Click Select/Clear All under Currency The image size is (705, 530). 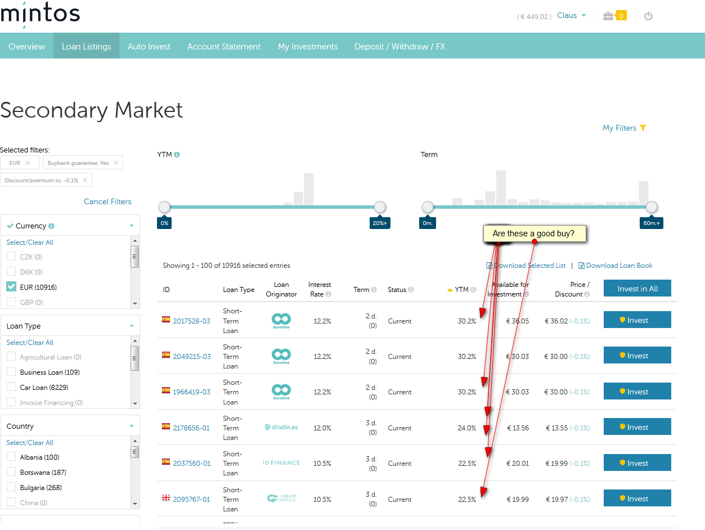tap(30, 242)
